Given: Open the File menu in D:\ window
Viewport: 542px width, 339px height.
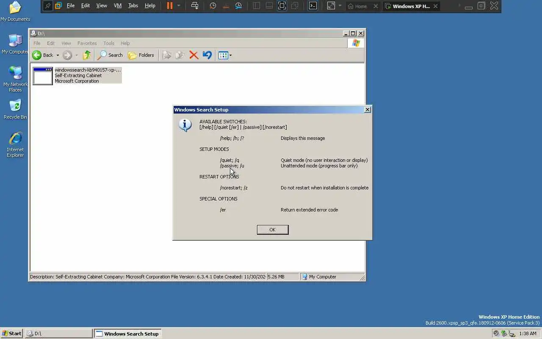Looking at the screenshot, I should click(x=37, y=43).
